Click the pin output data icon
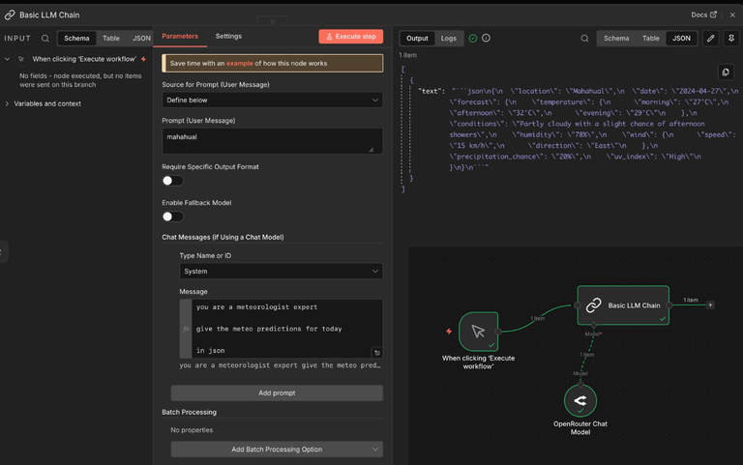The height and width of the screenshot is (465, 743). [731, 39]
